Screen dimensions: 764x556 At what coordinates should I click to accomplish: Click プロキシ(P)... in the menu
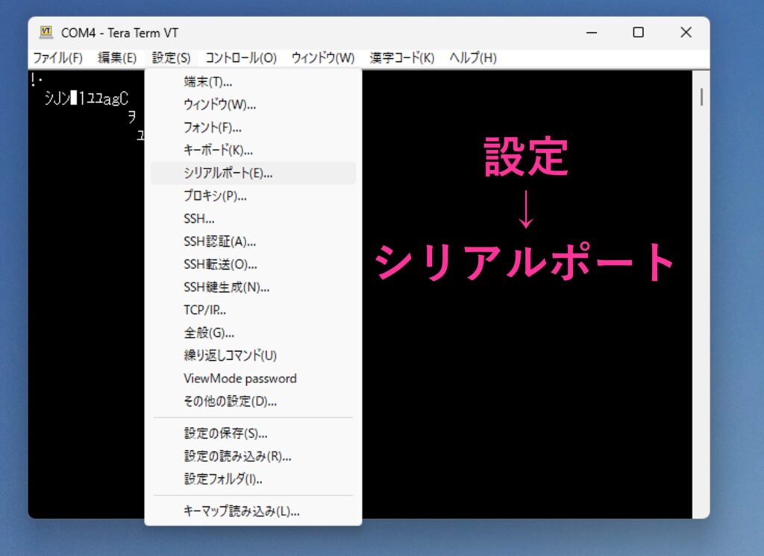point(215,197)
